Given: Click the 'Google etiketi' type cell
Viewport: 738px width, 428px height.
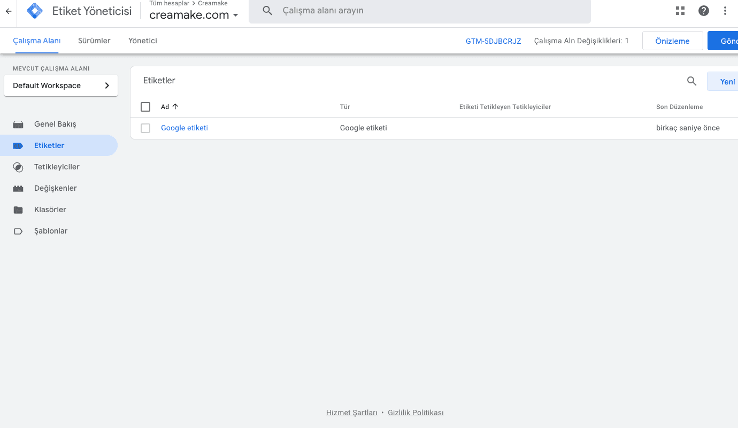Looking at the screenshot, I should (364, 128).
